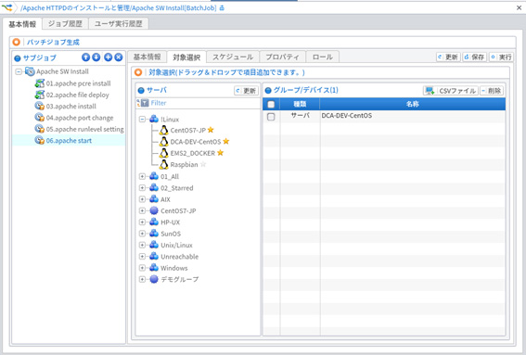Open the inner 基本情報 tab
Viewport: 526px width, 355px height.
[148, 57]
